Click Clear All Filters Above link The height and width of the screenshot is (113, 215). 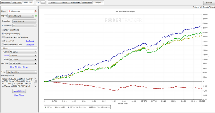click(x=19, y=67)
